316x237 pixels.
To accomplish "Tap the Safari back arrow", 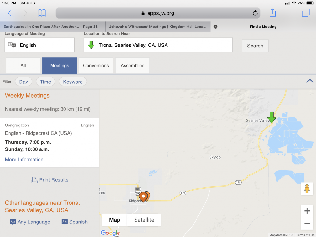I will tap(9, 13).
